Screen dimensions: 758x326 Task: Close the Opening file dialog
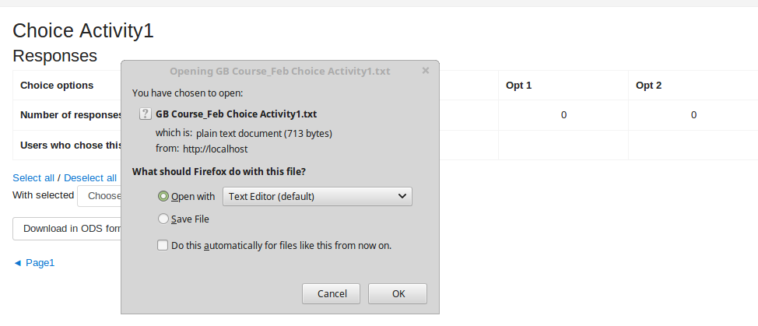pyautogui.click(x=426, y=71)
